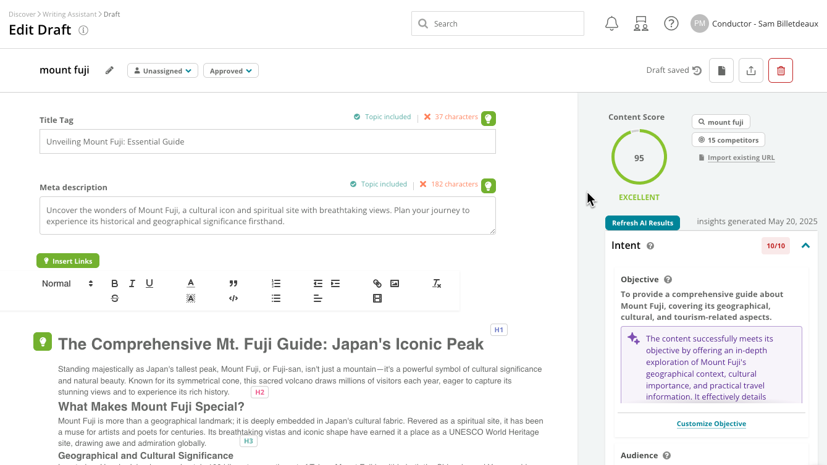Click the "182 characters" meta warning

click(455, 184)
